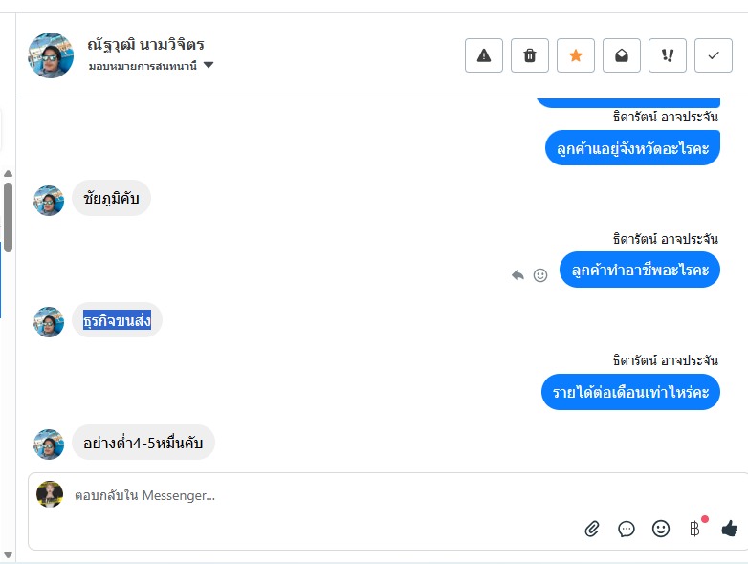React with smiley beside ลูกค้าทำอาชีพอะไรคะ message
748x564 pixels.
[540, 274]
